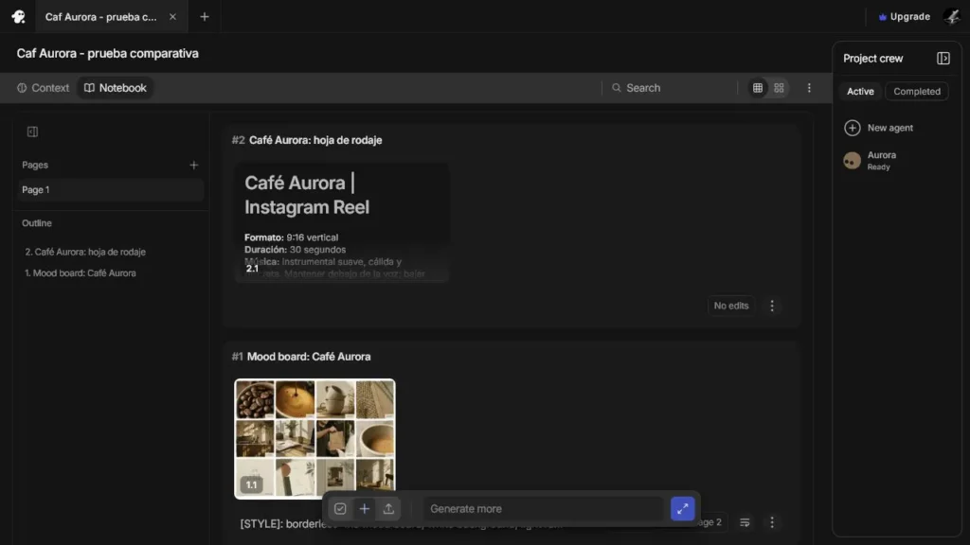Open the mood board image thumbnail
The image size is (970, 545).
314,439
